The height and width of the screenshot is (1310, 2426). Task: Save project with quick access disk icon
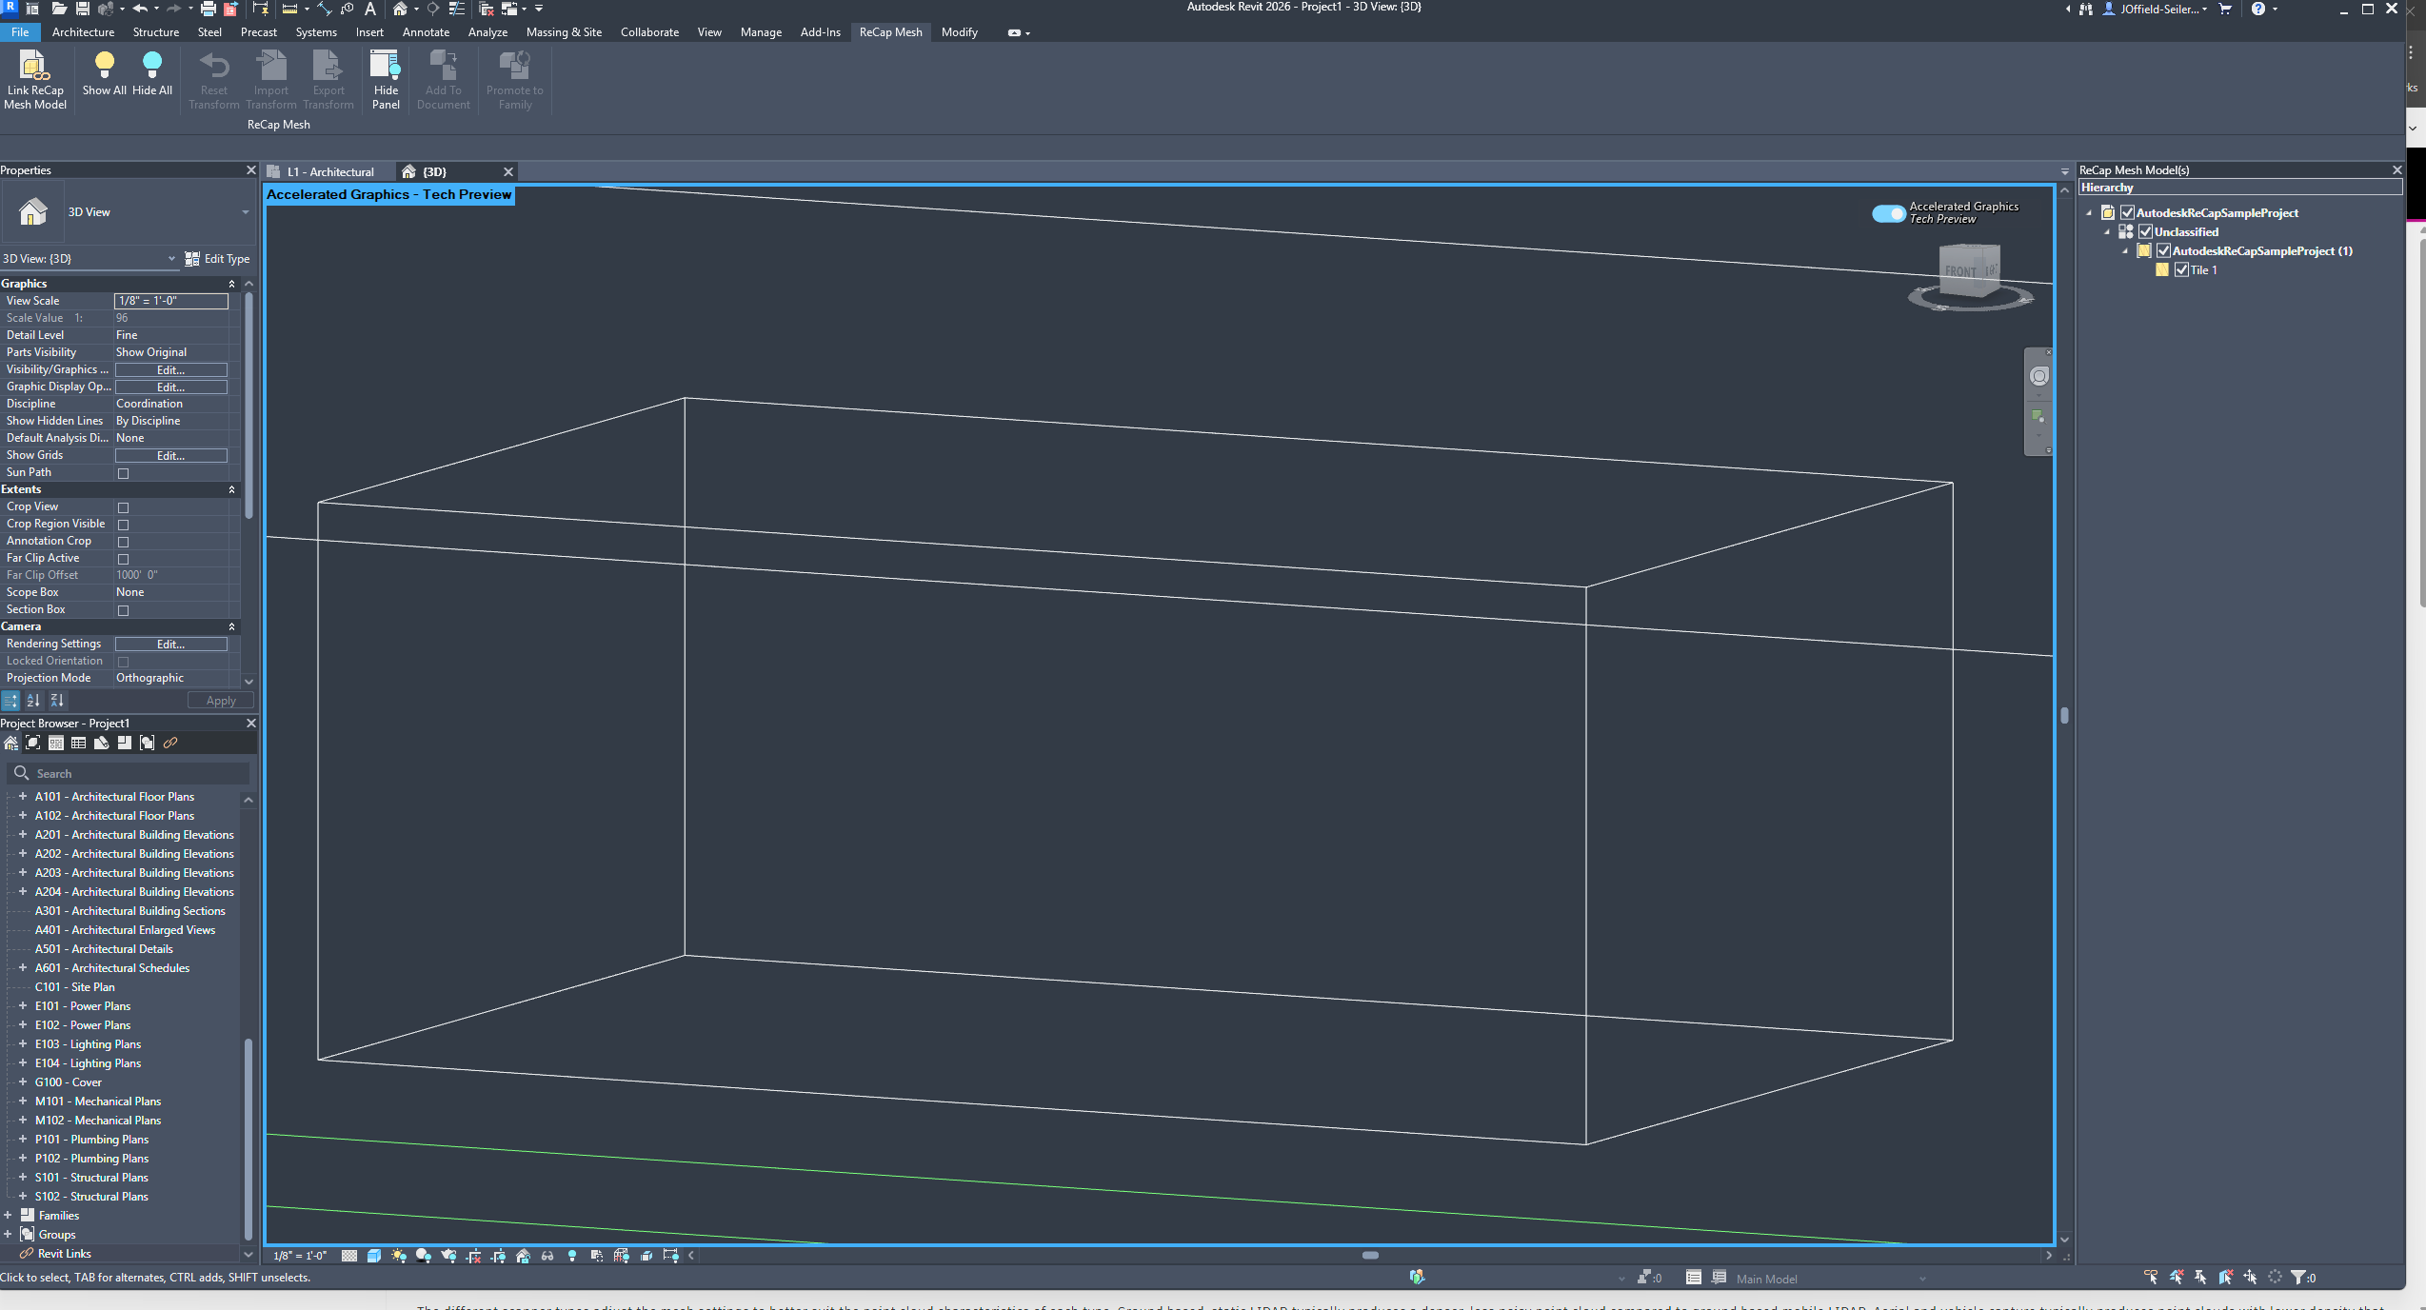[x=83, y=9]
